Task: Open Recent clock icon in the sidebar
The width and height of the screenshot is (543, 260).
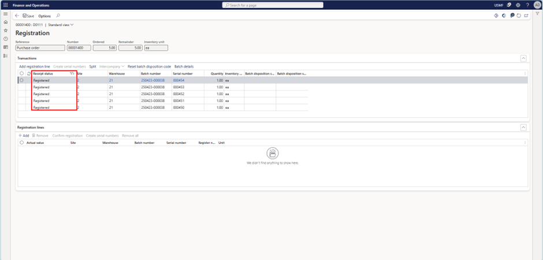Action: 5,39
